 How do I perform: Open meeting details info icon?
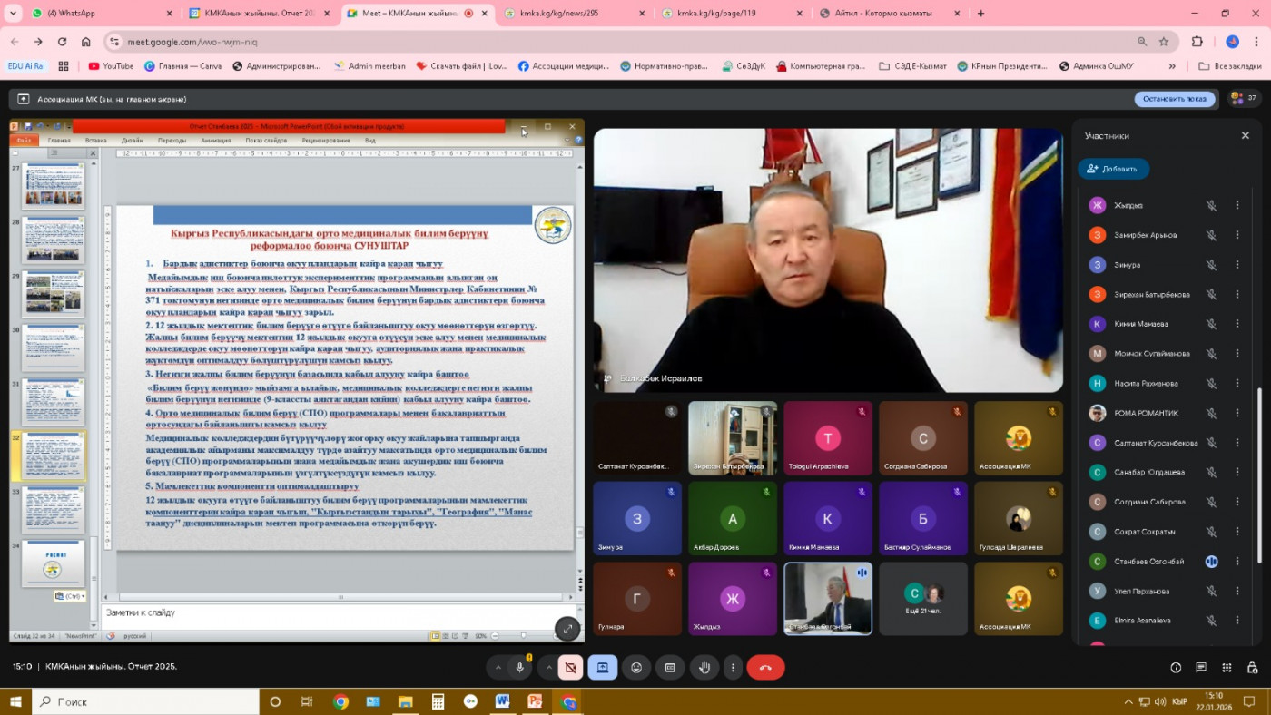pyautogui.click(x=1176, y=668)
